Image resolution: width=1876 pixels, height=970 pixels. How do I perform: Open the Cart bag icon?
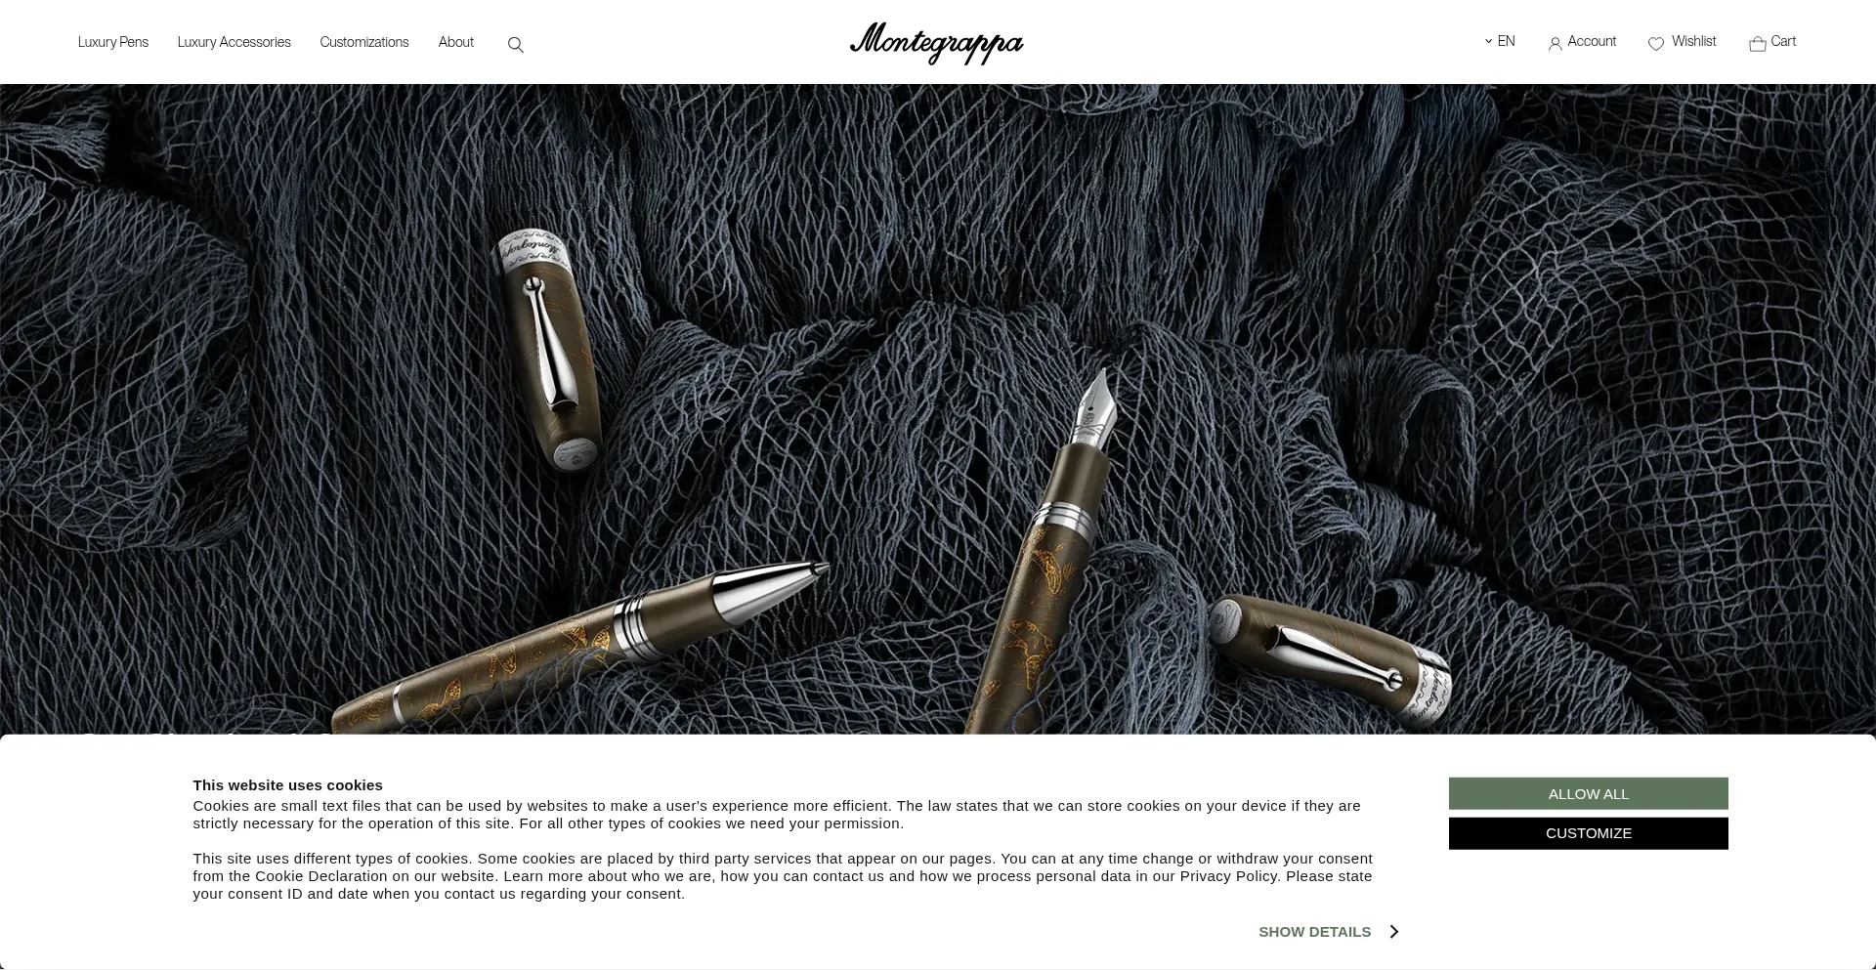pyautogui.click(x=1758, y=43)
